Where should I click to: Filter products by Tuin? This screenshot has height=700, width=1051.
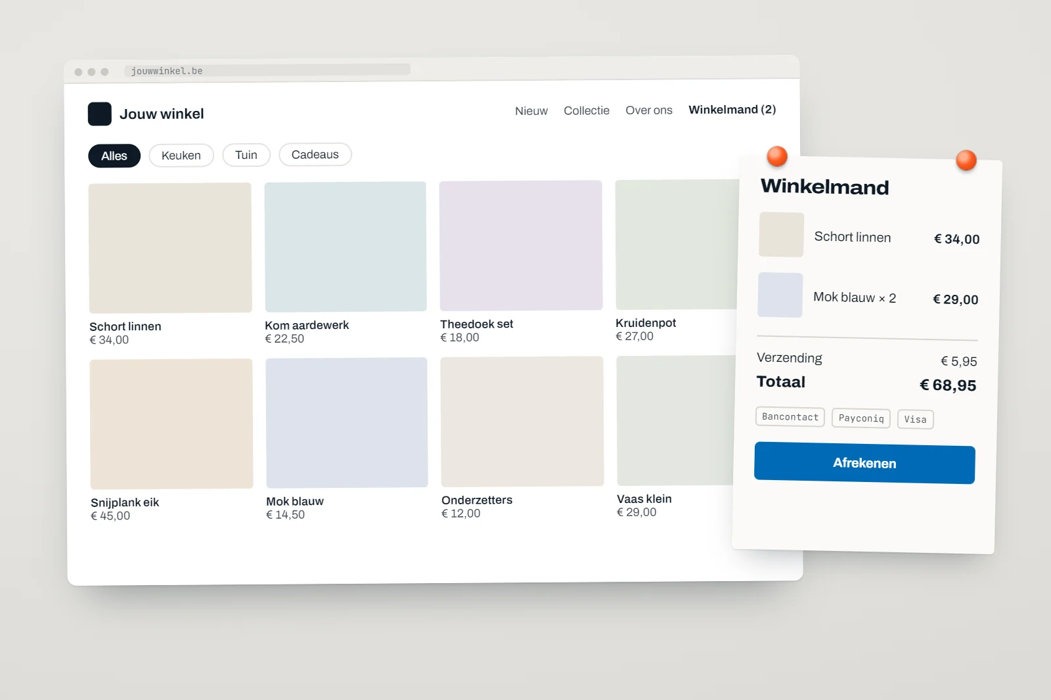tap(246, 154)
